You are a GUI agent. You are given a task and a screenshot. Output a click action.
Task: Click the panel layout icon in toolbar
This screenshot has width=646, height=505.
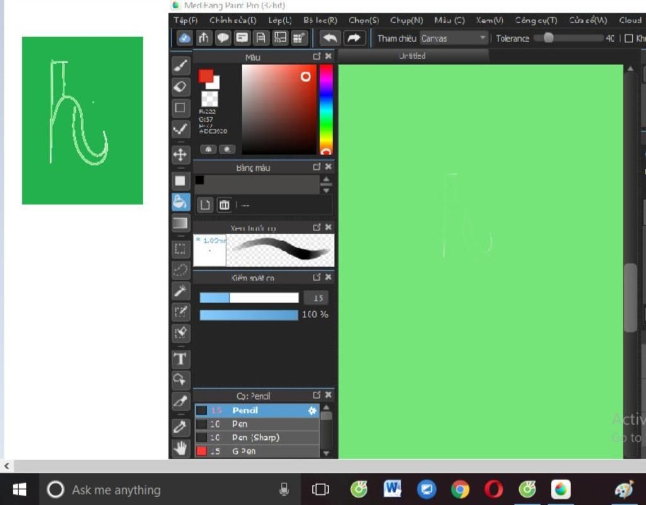coord(280,39)
